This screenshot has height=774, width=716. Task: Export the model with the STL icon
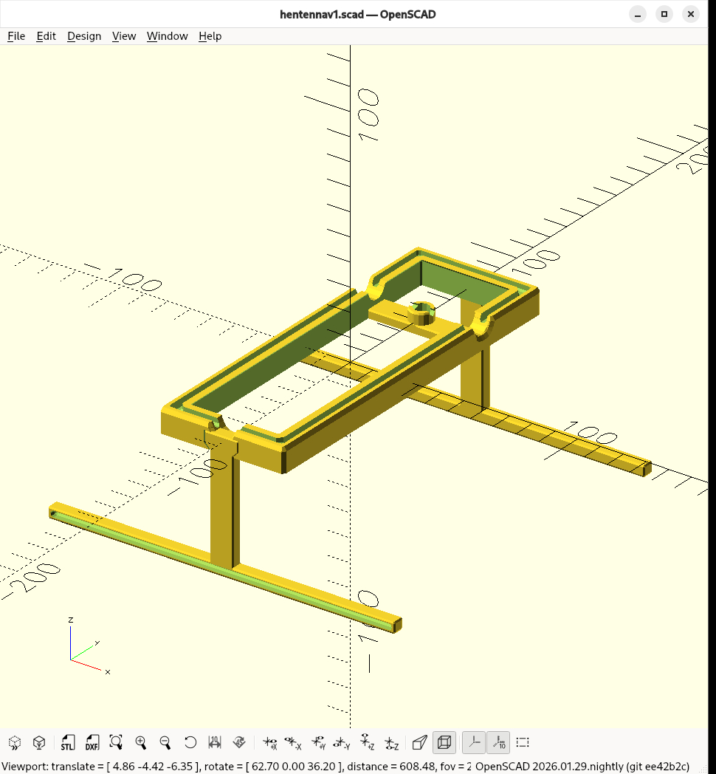coord(68,742)
